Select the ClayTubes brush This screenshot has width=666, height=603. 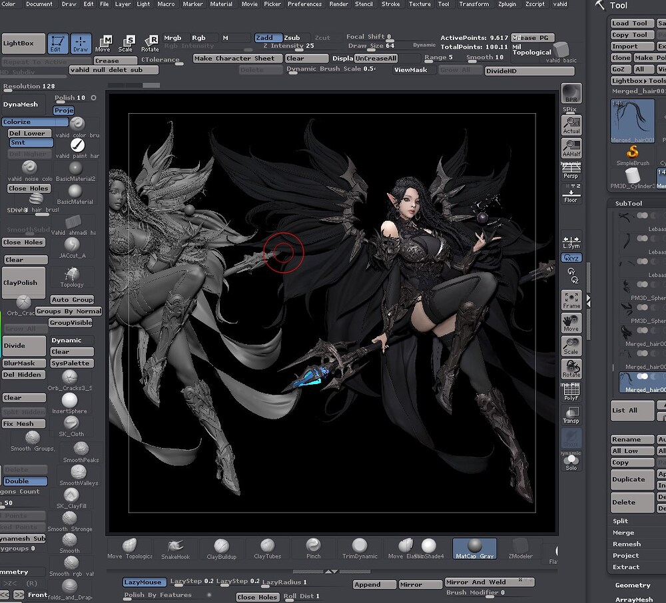[x=267, y=549]
